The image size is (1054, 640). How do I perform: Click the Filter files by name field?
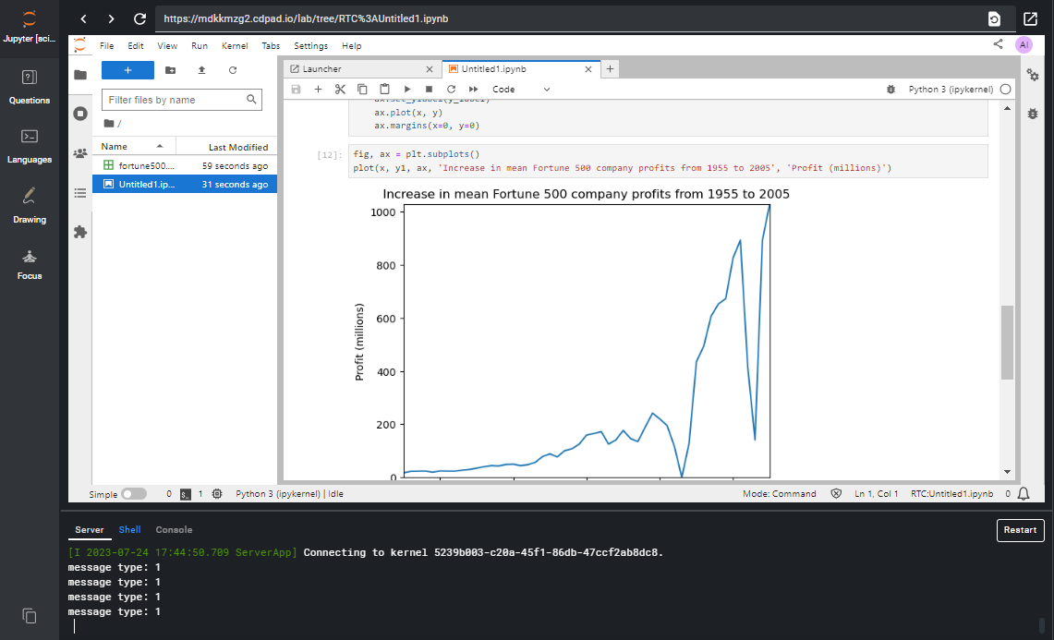point(176,100)
